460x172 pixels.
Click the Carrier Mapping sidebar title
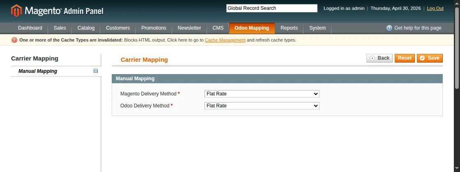(x=34, y=58)
